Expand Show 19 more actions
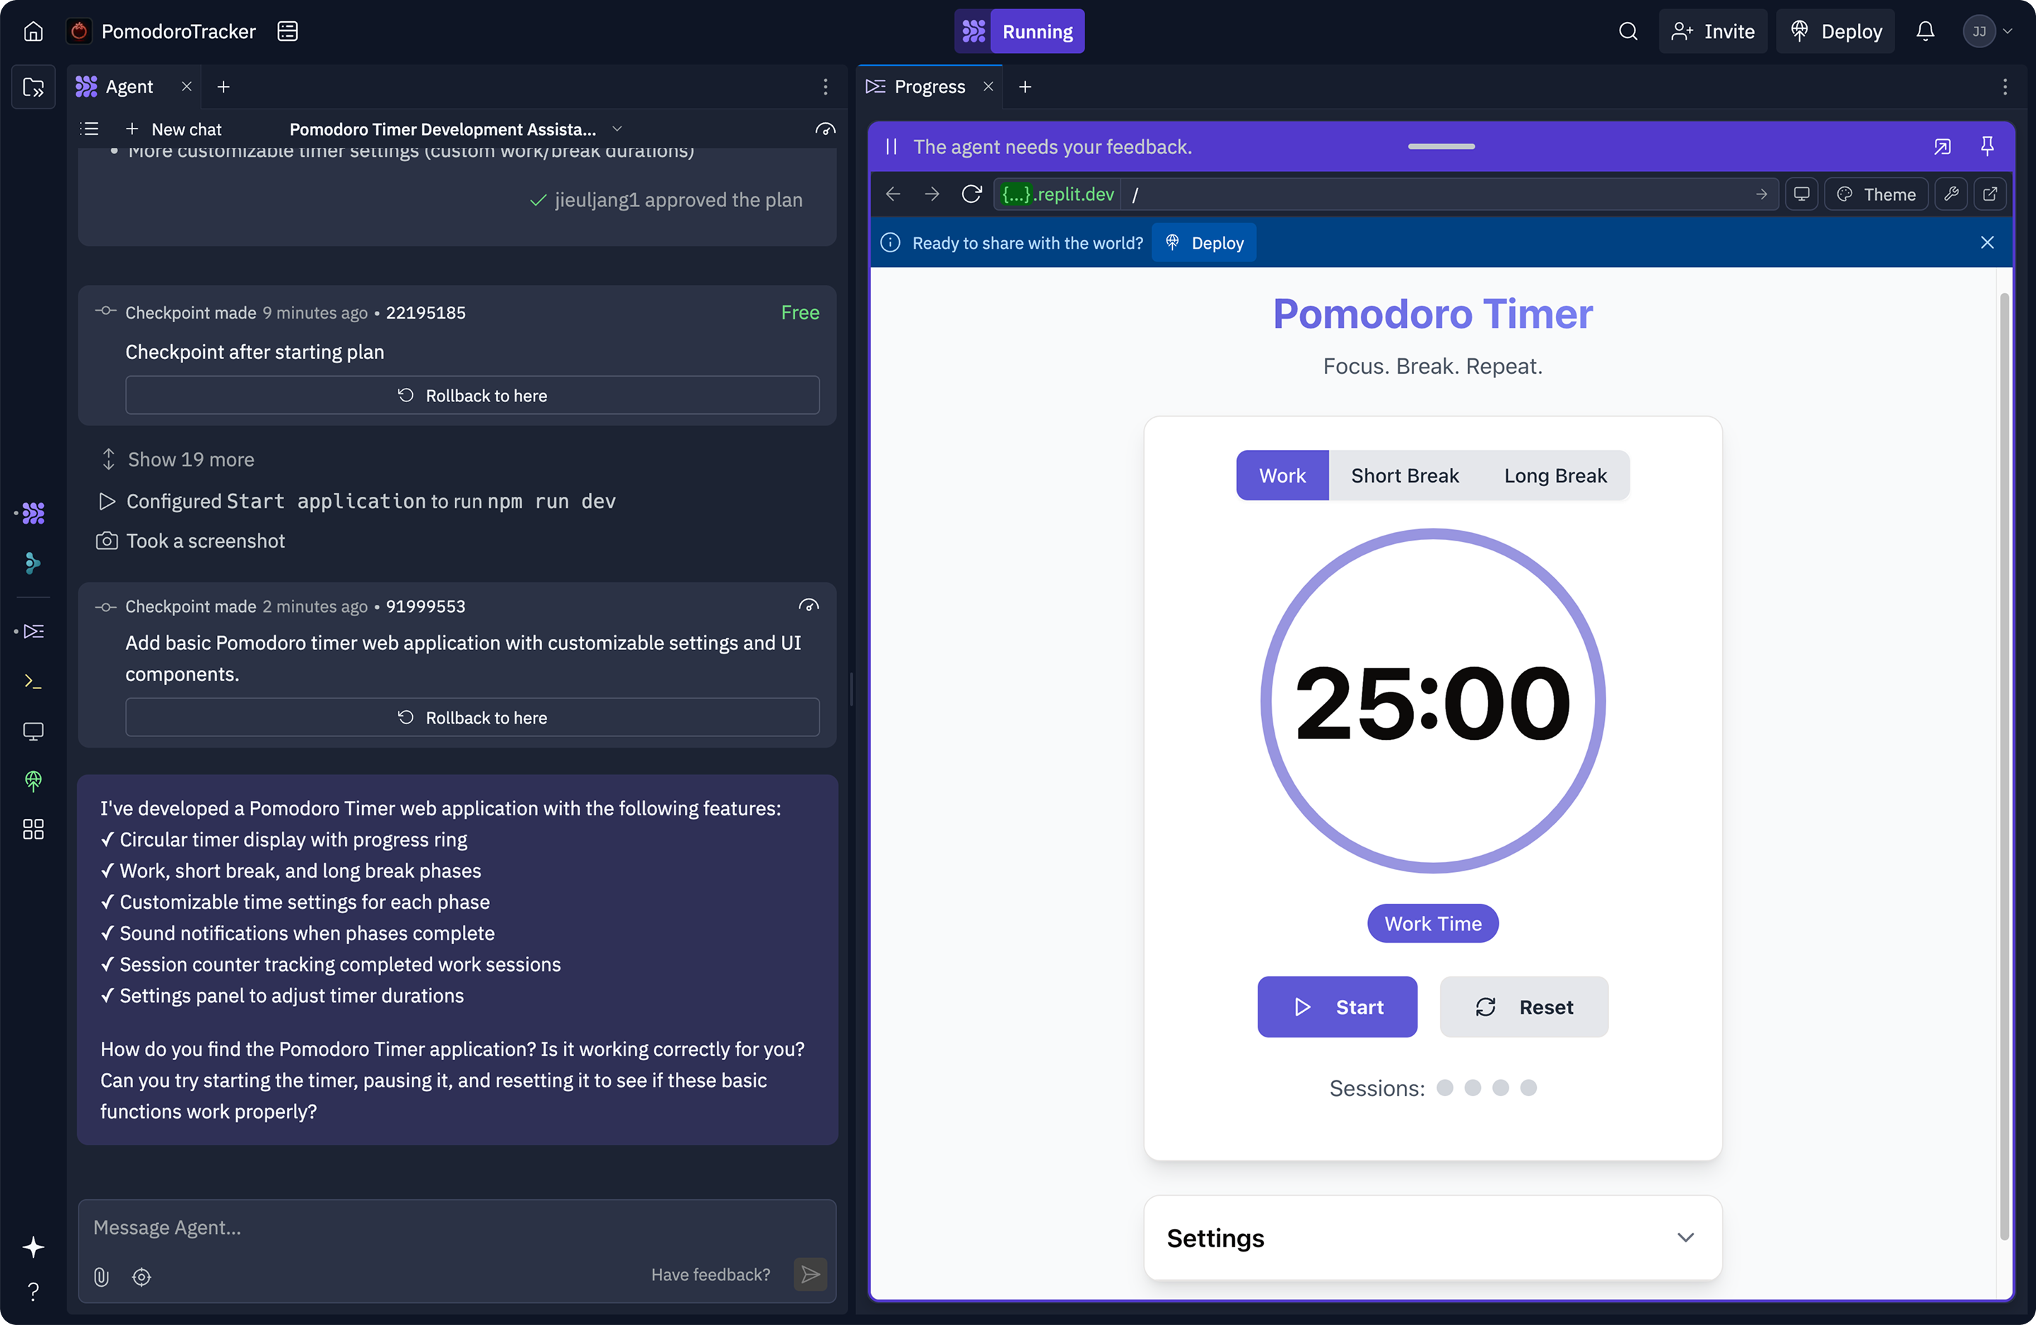 click(x=190, y=459)
